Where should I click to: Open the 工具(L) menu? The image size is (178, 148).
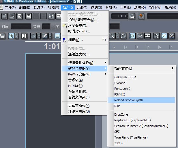click(x=125, y=7)
